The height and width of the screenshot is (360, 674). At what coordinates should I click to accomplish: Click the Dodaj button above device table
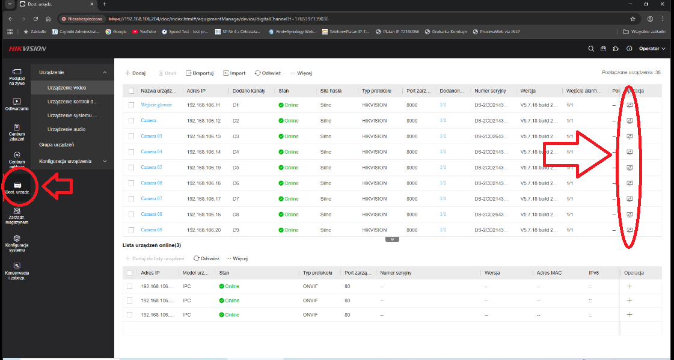135,73
